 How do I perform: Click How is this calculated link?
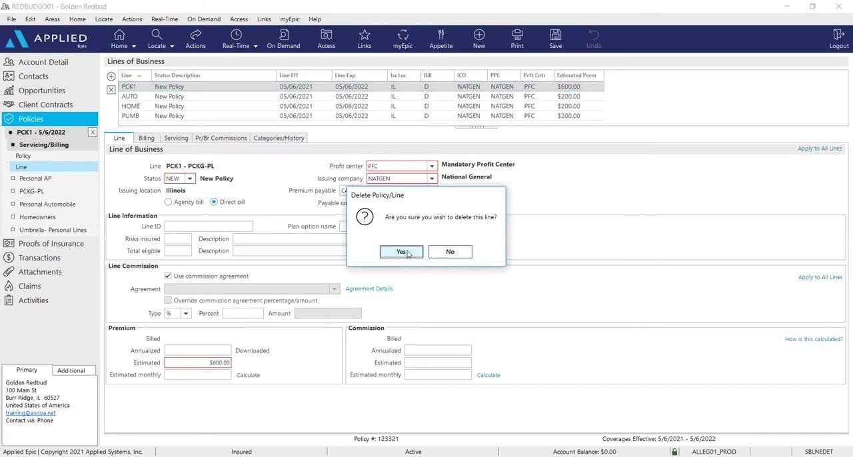(814, 339)
